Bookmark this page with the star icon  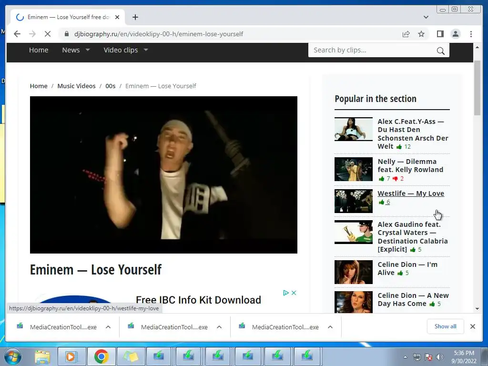[421, 34]
